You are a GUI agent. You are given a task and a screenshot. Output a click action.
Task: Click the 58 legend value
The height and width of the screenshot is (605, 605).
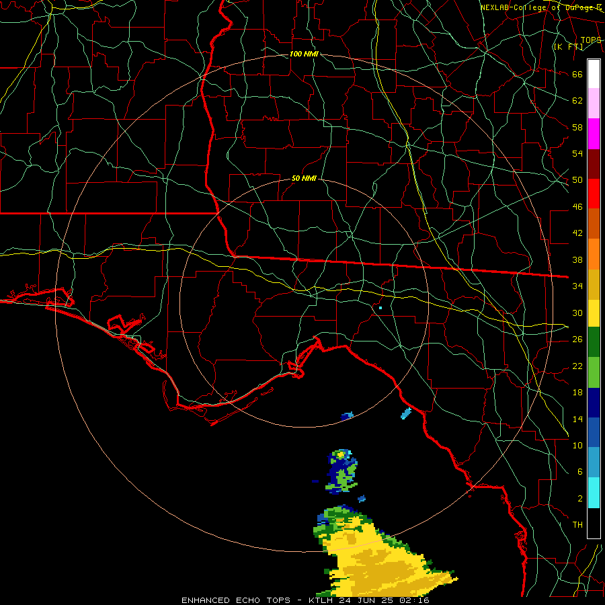pyautogui.click(x=577, y=127)
